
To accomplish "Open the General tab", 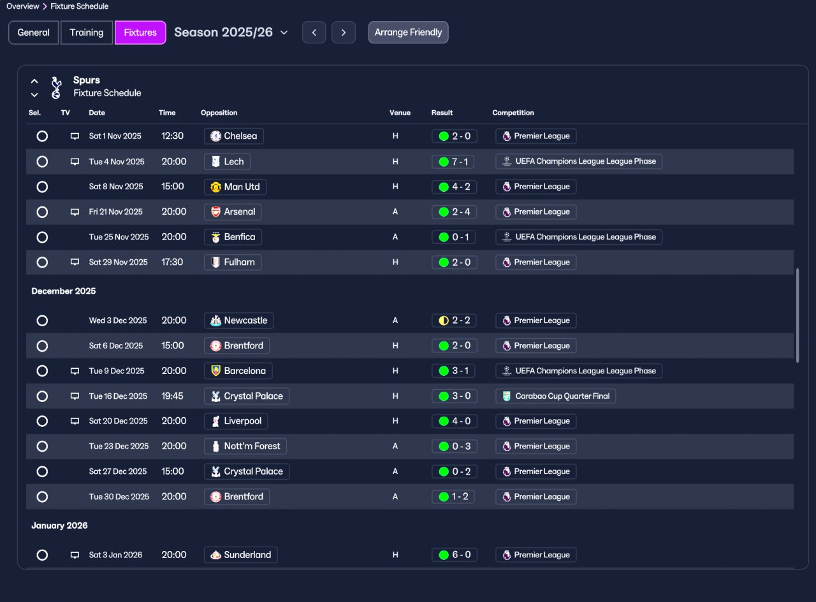I will 33,32.
